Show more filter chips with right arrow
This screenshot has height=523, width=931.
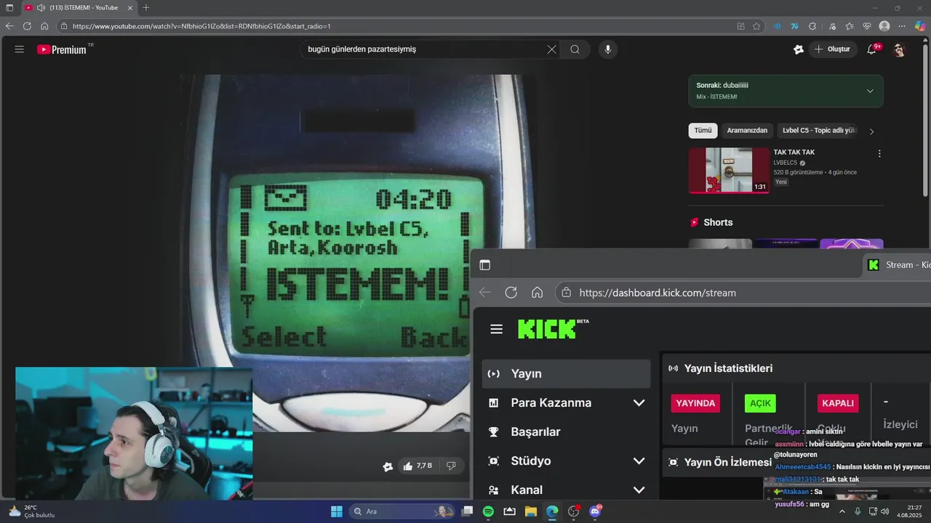(871, 131)
